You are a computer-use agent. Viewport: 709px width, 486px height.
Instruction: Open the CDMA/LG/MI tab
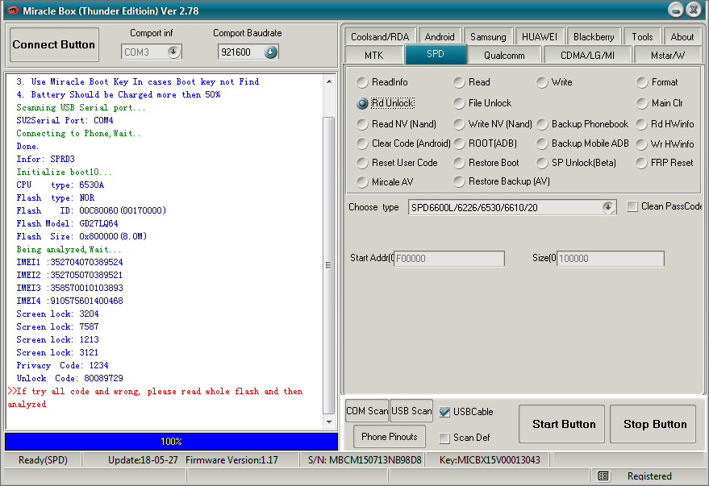(x=587, y=55)
